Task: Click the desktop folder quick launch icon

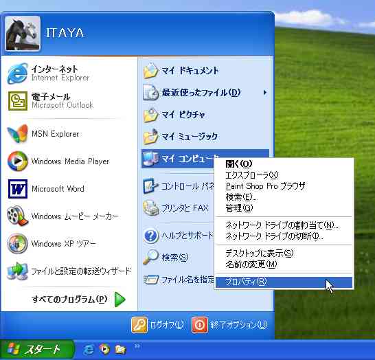Action: tap(121, 350)
